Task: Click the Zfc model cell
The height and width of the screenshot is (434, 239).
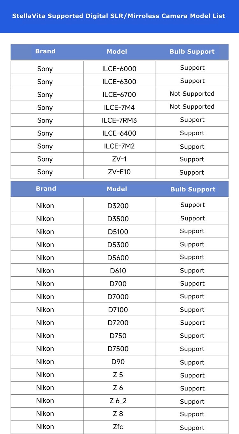Action: 118,427
